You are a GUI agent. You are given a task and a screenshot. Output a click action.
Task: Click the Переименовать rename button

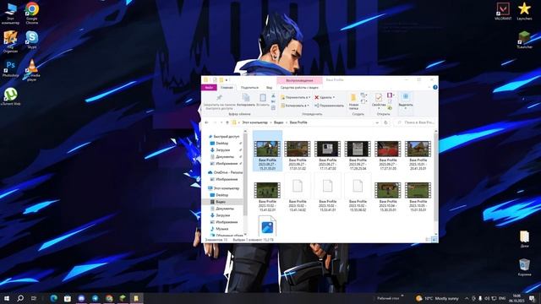coord(329,106)
